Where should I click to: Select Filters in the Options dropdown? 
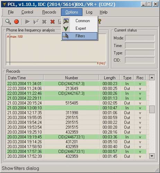[x=80, y=36]
